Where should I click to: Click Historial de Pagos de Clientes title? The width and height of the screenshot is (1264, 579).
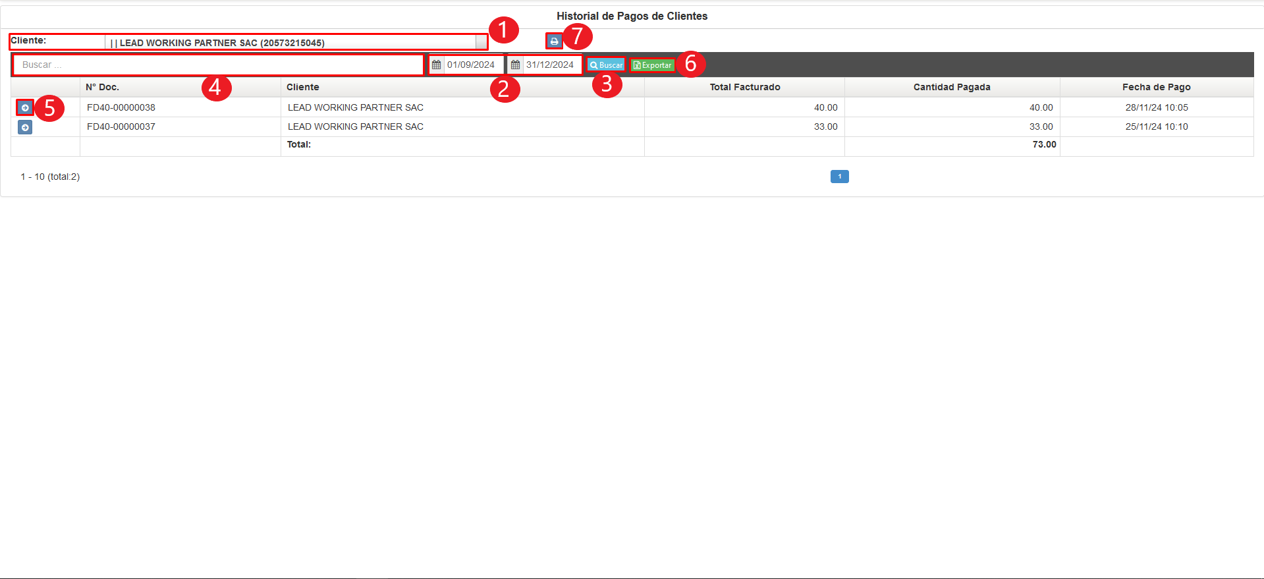(x=632, y=16)
